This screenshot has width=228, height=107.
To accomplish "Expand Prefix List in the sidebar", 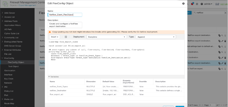I will click(3, 99).
